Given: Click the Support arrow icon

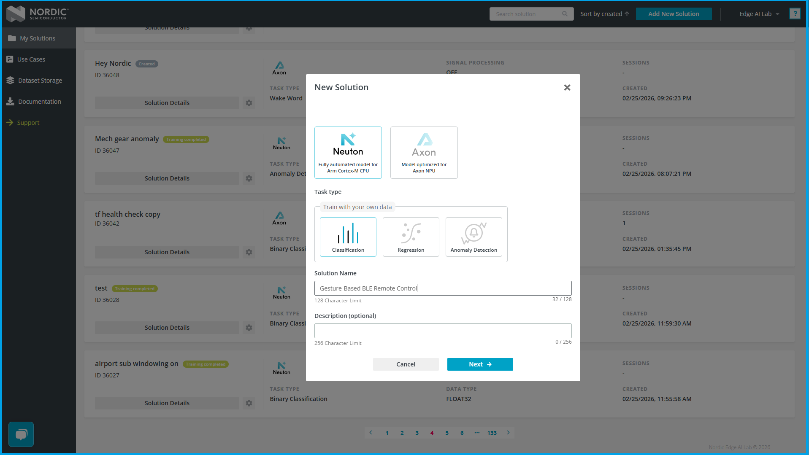Looking at the screenshot, I should pyautogui.click(x=10, y=123).
